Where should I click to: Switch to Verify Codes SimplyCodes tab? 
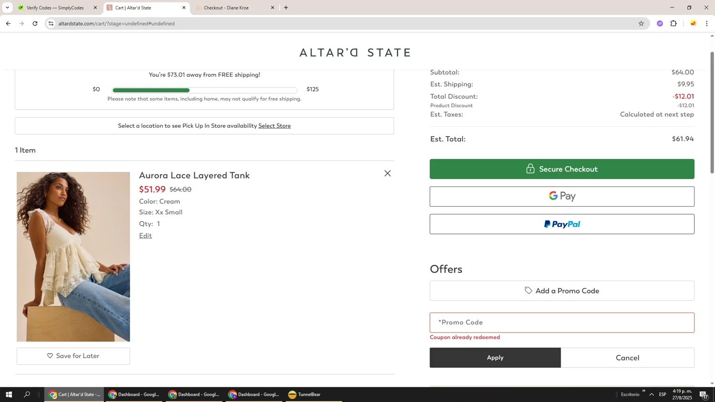coord(56,8)
